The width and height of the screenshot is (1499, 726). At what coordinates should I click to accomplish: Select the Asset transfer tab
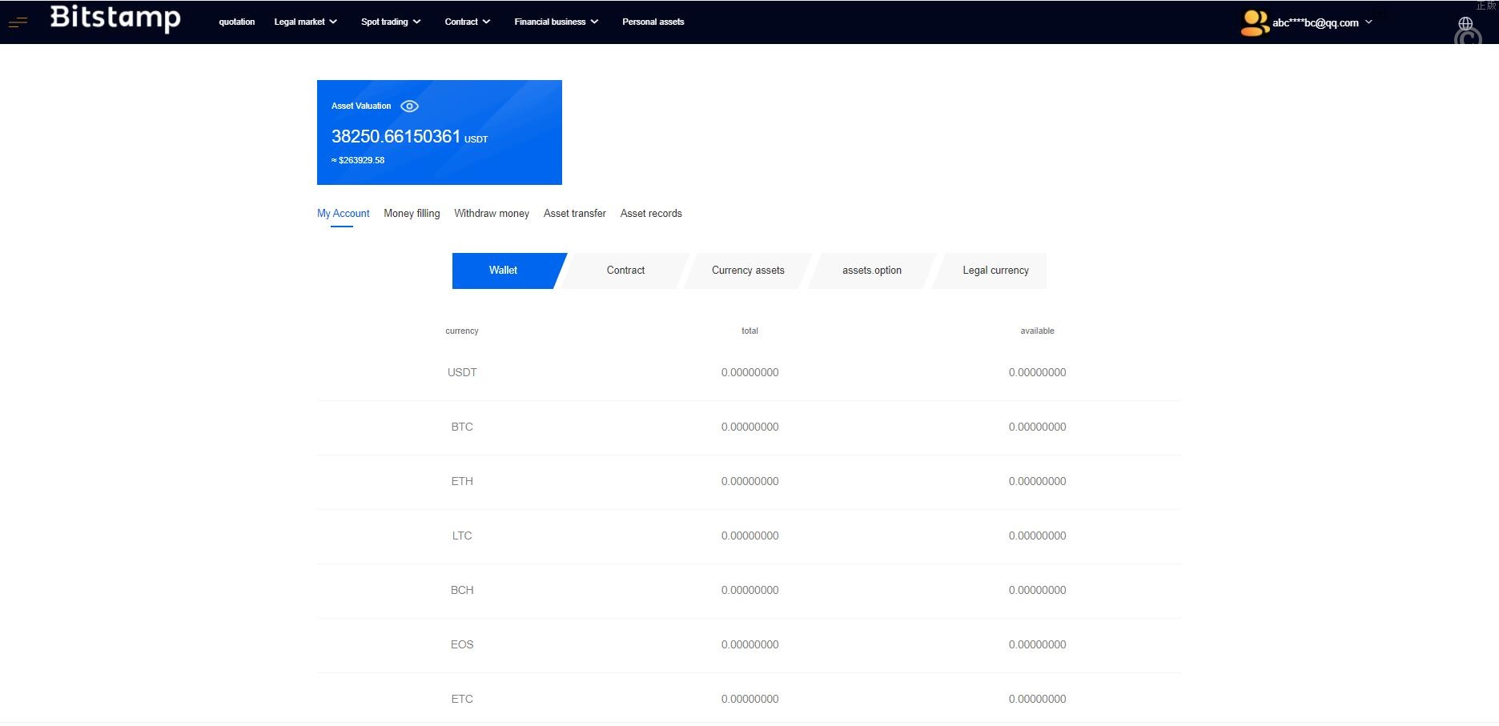coord(574,214)
